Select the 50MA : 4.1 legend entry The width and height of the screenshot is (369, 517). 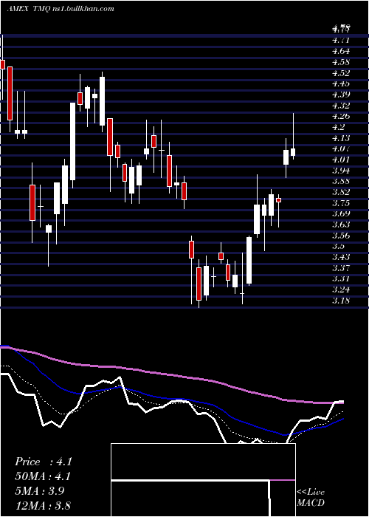click(43, 476)
